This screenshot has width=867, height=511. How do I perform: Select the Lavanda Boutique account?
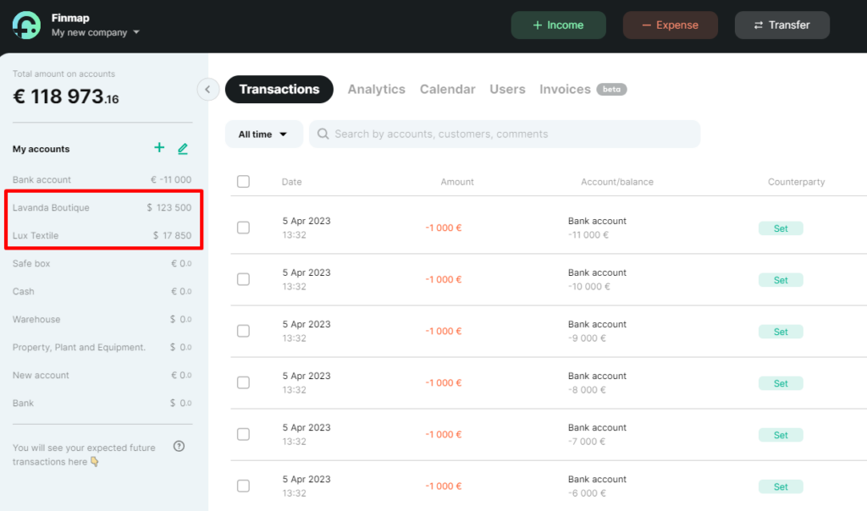102,208
